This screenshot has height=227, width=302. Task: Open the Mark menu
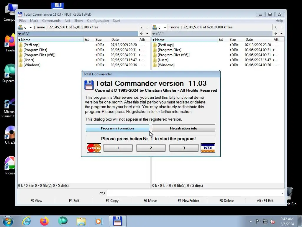point(34,21)
